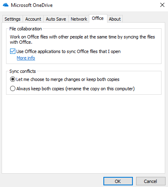
Task: Click the Sync conflicts group heading
Action: coord(23,71)
